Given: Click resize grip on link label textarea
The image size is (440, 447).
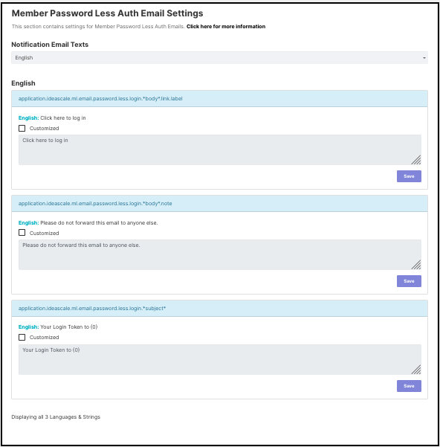Looking at the screenshot, I should (x=416, y=160).
